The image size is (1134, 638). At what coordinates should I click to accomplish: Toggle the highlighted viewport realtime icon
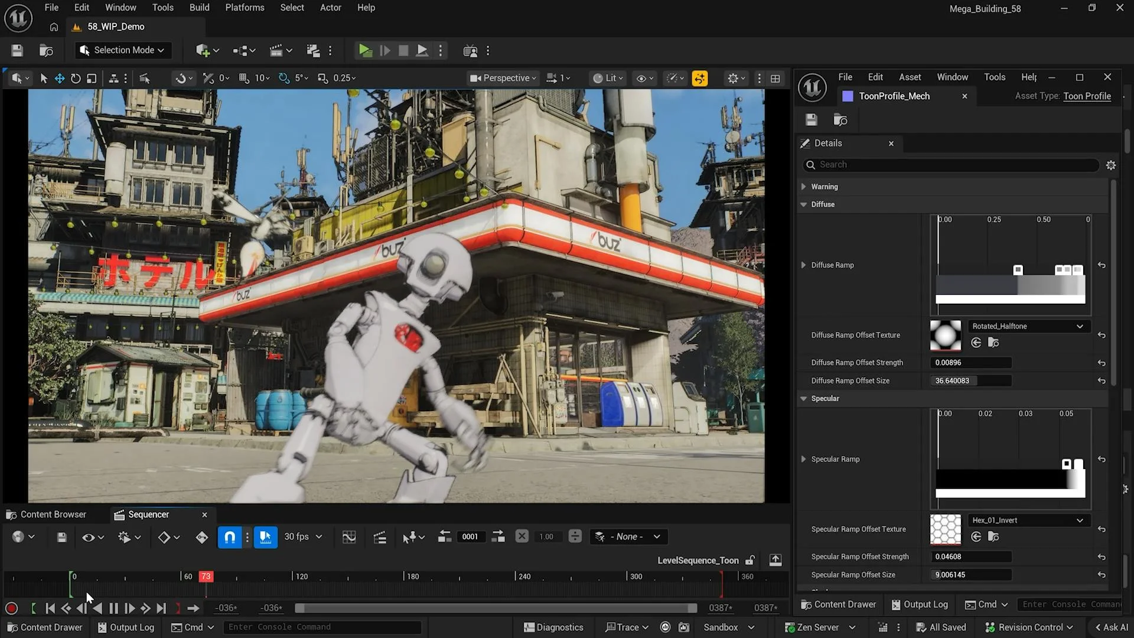700,78
